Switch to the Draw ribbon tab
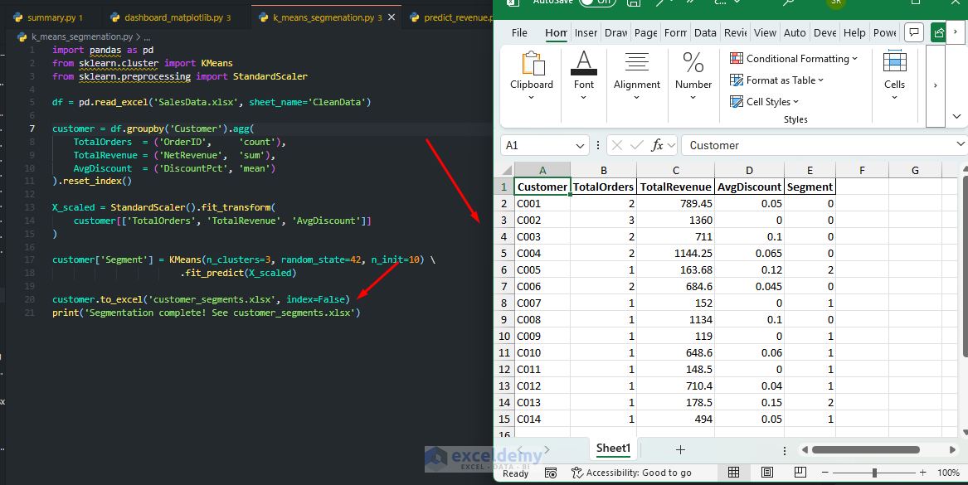 coord(615,32)
